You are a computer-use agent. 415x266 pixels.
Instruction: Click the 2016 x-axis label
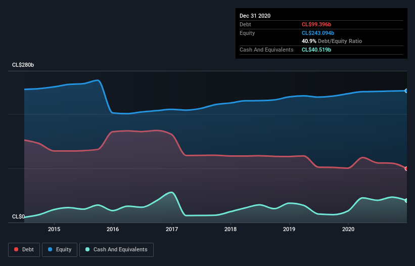113,229
